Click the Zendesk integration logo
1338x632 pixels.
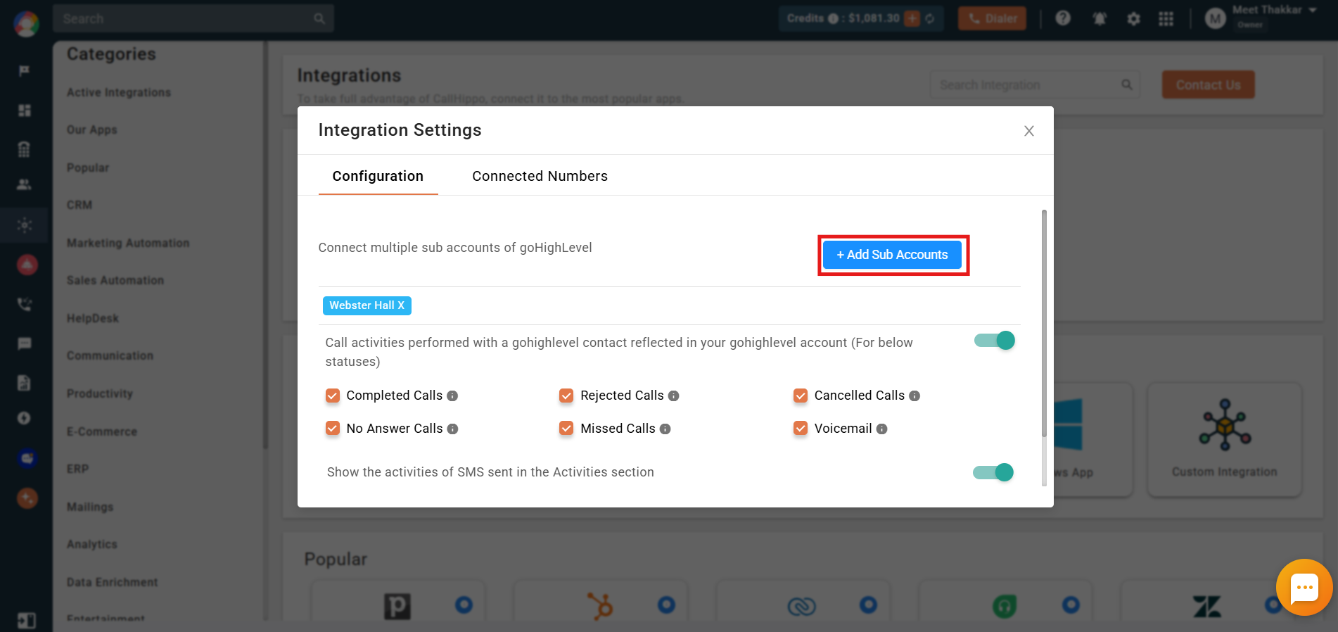pos(1207,606)
